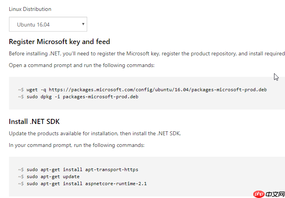
Task: Click the sudo dpkg -i command line
Action: click(x=78, y=97)
